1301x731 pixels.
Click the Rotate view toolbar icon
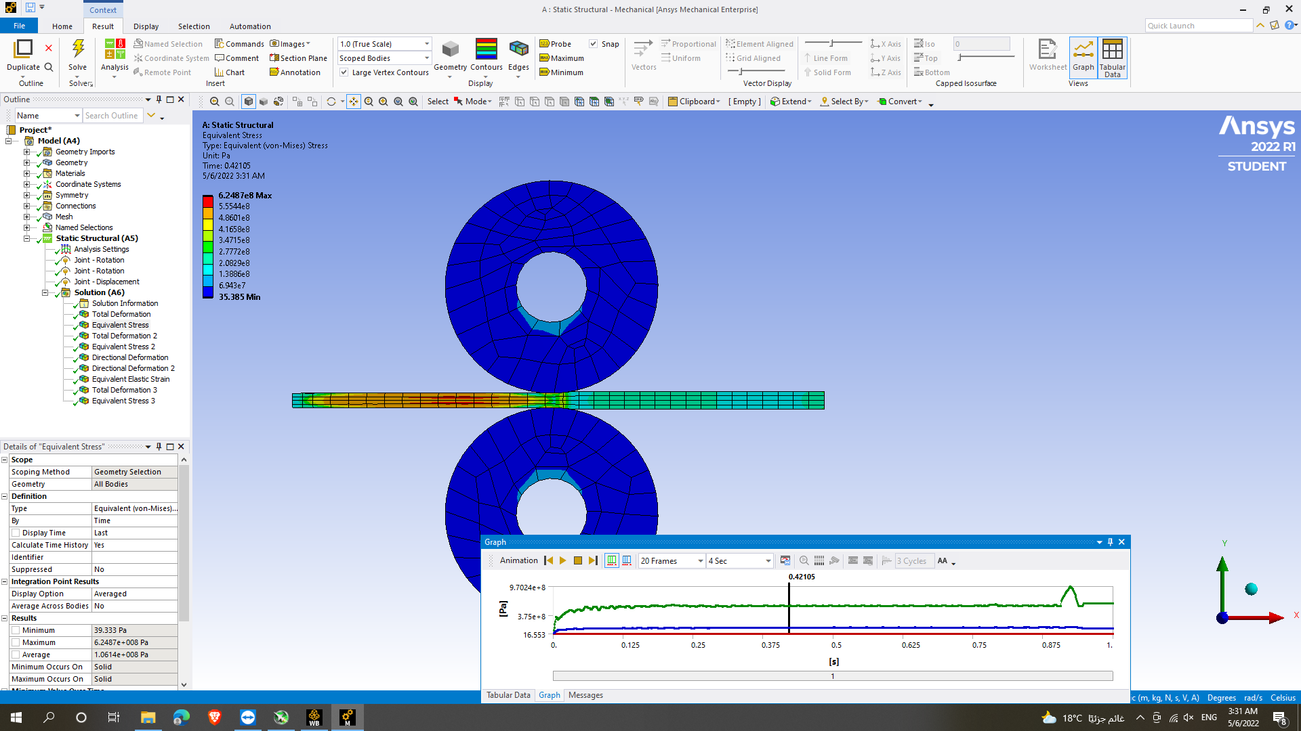331,102
